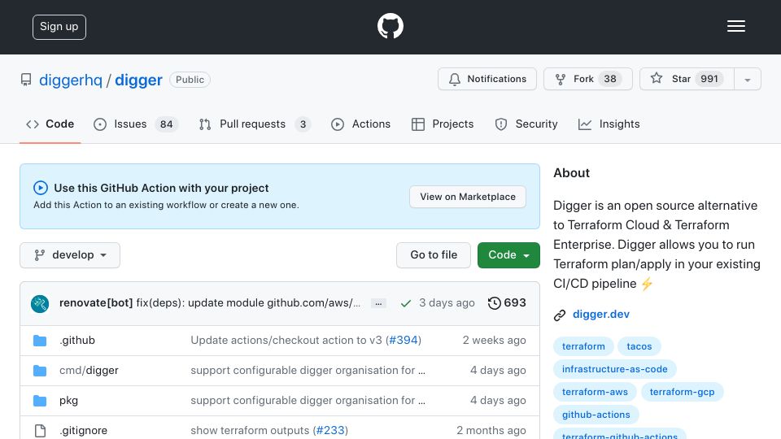Click the .github folder icon
The height and width of the screenshot is (439, 781).
(x=40, y=341)
